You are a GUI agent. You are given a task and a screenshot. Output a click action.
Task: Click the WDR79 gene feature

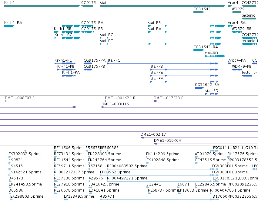click(236, 12)
